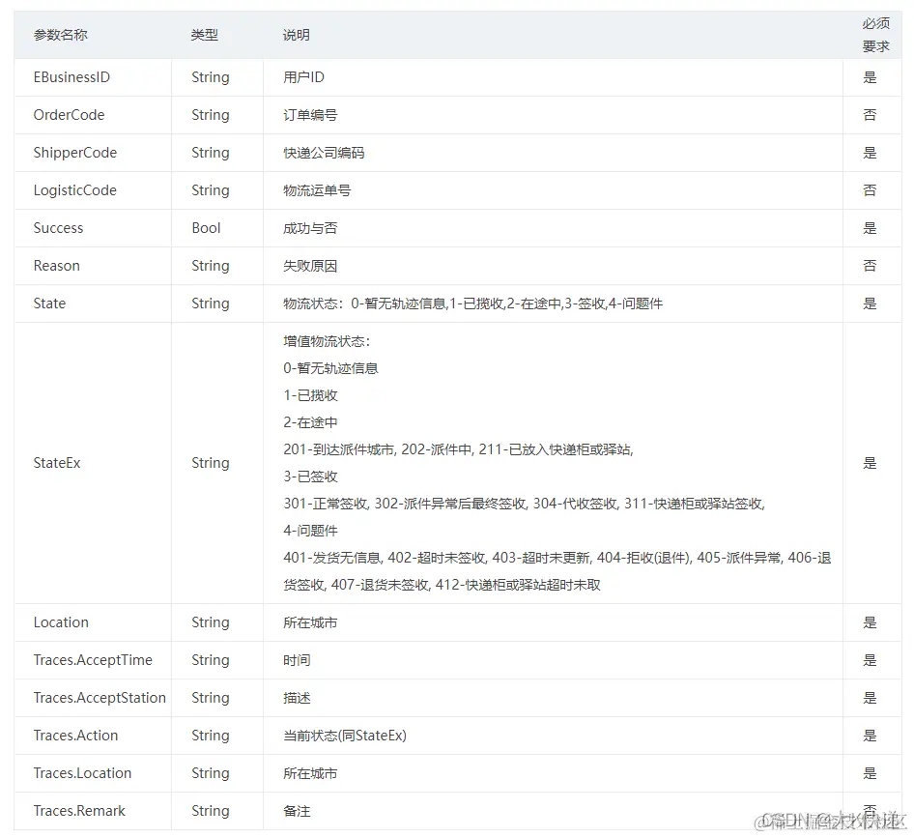Select the 描述 description
The width and height of the screenshot is (914, 838).
(x=297, y=698)
